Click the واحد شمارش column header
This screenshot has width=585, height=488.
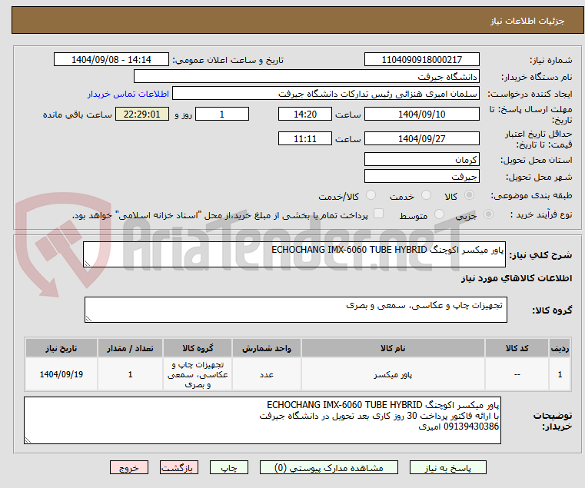coord(267,348)
